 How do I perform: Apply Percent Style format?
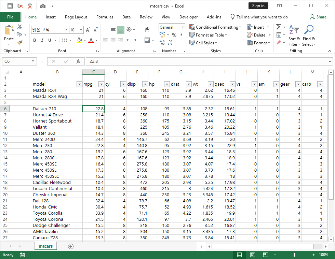[174, 35]
